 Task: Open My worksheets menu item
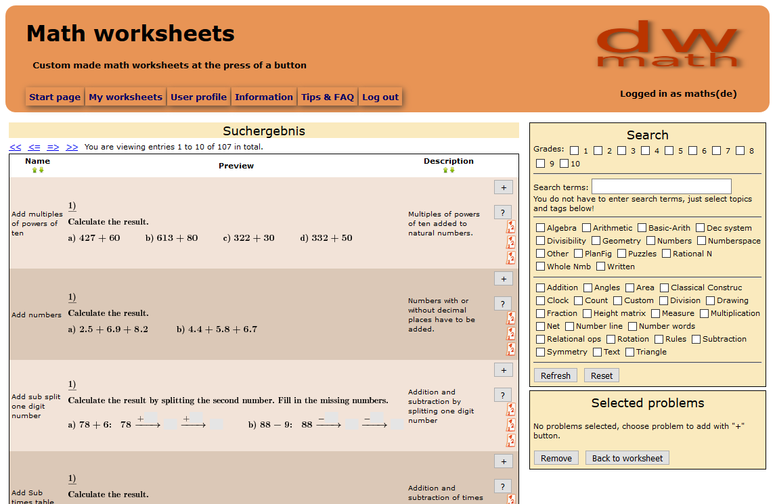coord(125,97)
